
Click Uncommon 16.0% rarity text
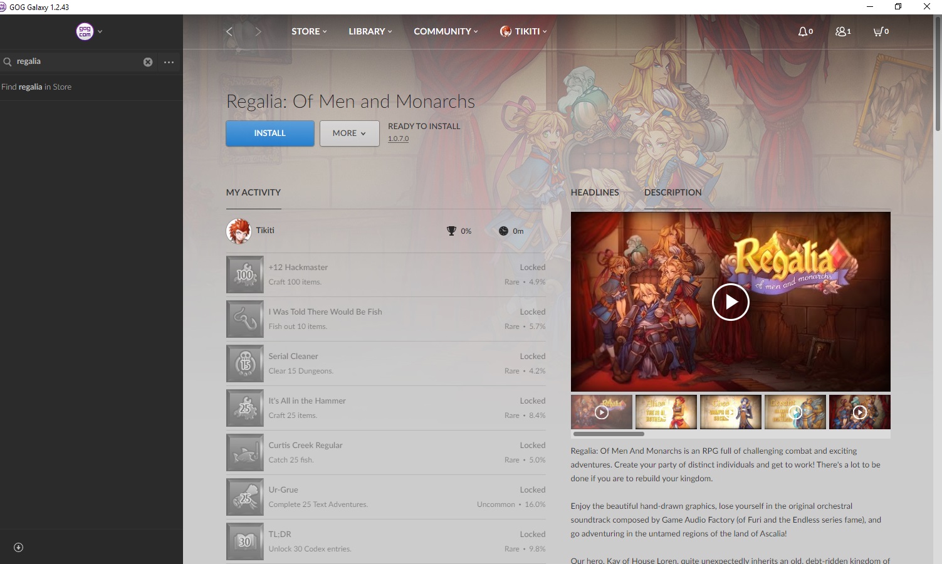(x=511, y=504)
